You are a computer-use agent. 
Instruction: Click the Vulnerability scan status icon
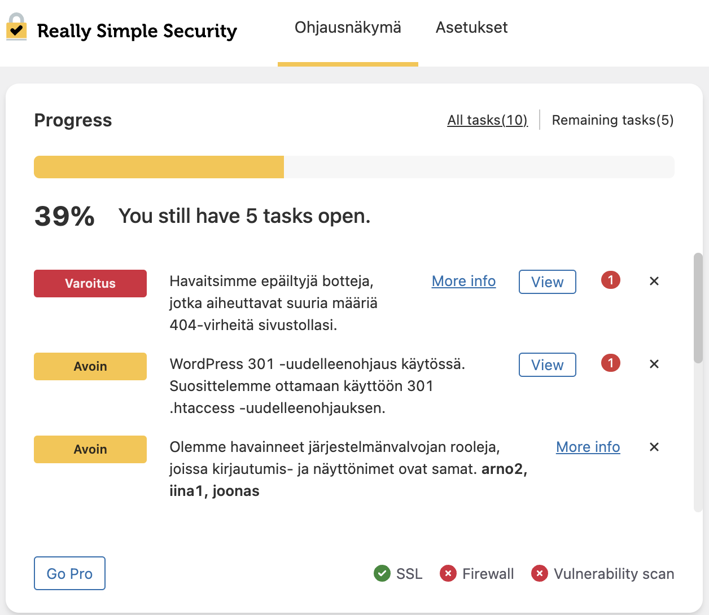tap(540, 573)
